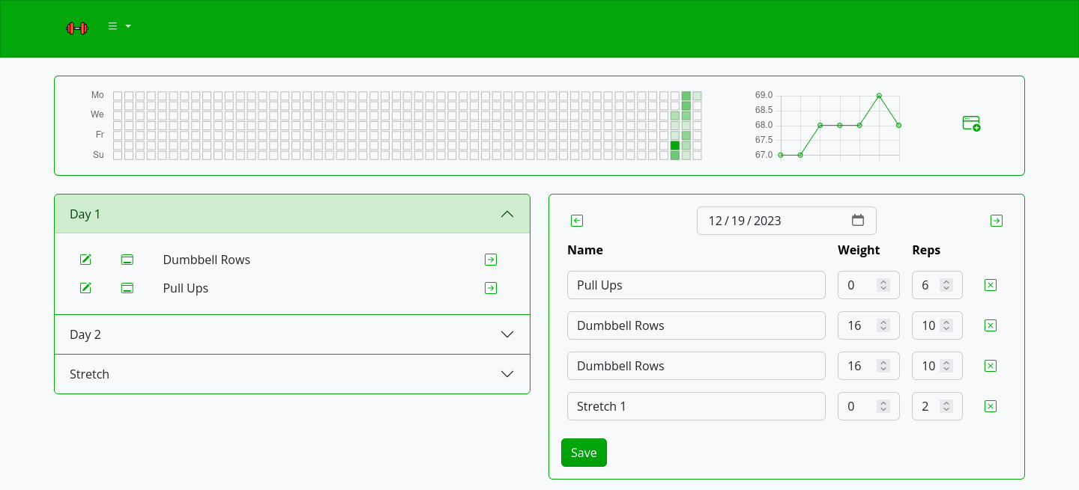Expand the Day 2 section
Viewport: 1079px width, 490px height.
(x=292, y=334)
